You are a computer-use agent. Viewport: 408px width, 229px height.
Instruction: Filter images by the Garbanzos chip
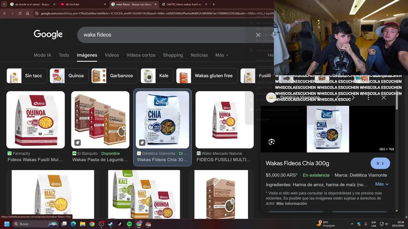pos(114,76)
